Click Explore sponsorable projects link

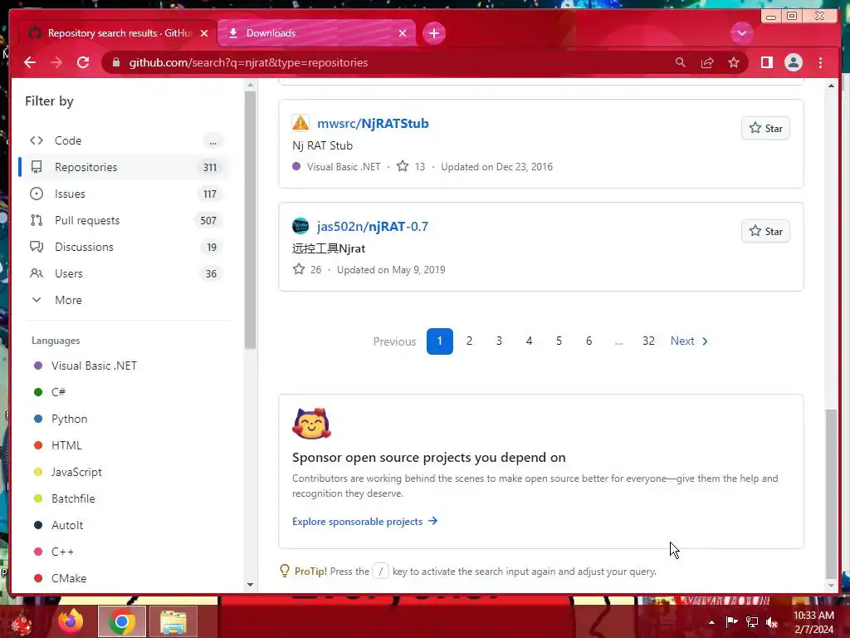coord(365,522)
